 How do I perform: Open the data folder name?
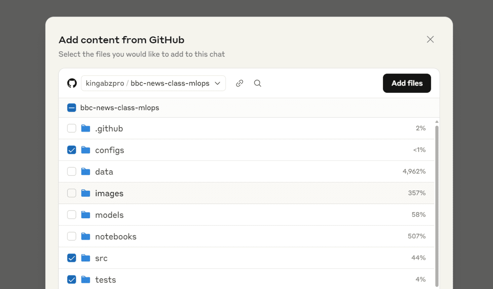104,172
